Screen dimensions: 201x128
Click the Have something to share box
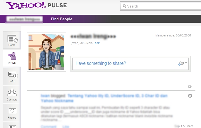[131, 63]
